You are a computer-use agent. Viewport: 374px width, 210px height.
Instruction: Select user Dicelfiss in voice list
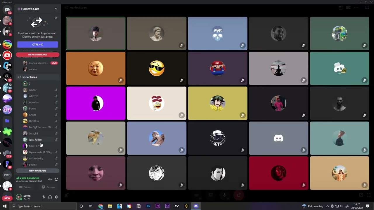point(40,121)
